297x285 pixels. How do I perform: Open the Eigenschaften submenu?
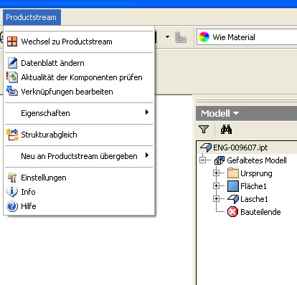(79, 113)
